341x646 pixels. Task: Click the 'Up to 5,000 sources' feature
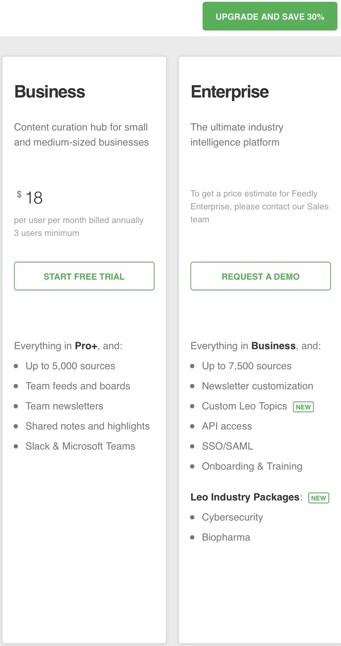[70, 366]
